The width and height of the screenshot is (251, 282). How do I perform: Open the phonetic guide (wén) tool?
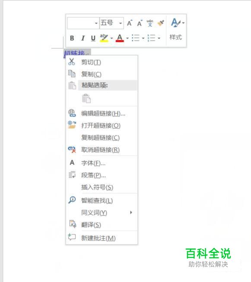[150, 23]
